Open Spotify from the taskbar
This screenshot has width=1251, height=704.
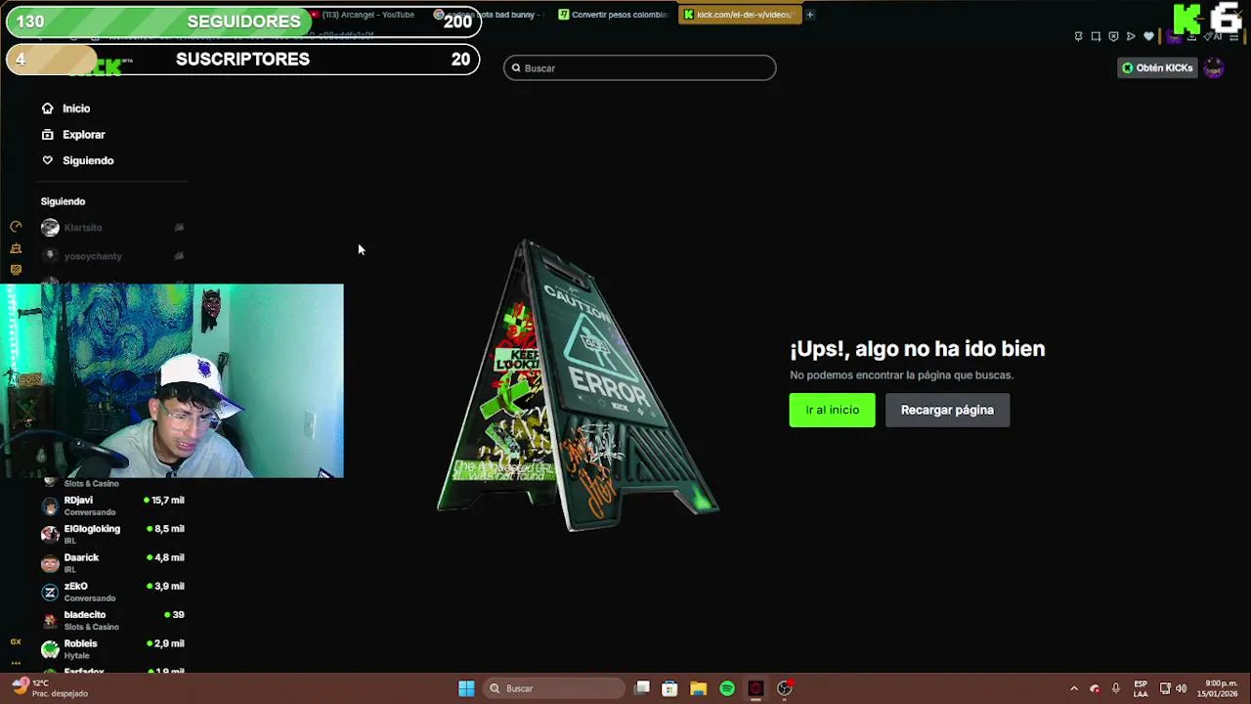727,688
